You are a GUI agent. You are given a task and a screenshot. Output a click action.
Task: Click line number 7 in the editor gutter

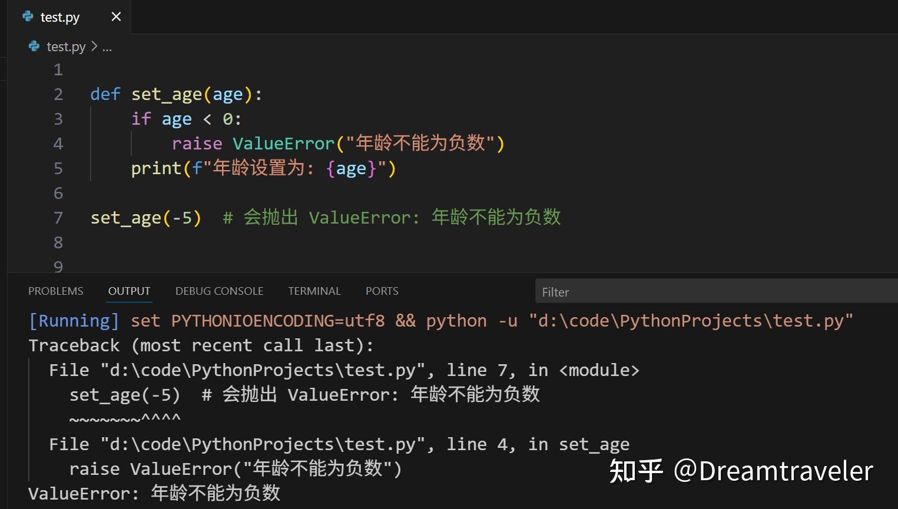pos(58,218)
